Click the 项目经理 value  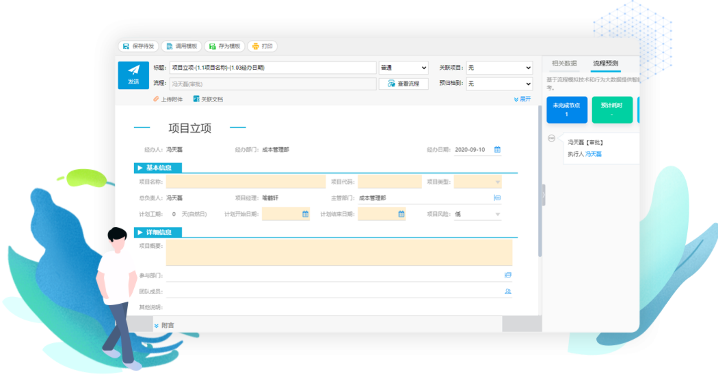tap(270, 198)
